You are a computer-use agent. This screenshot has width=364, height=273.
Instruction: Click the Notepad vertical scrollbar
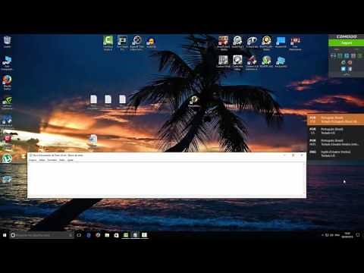[304, 179]
